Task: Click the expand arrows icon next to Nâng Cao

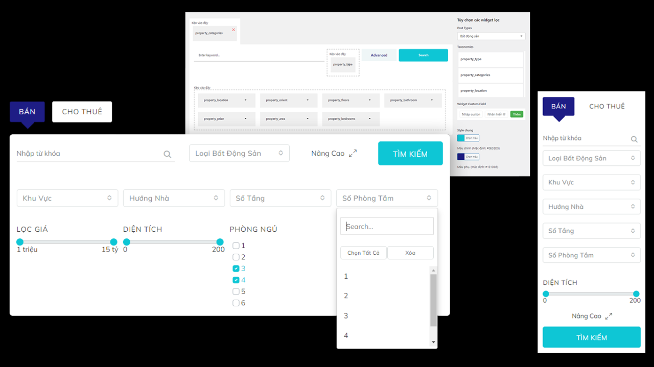Action: pyautogui.click(x=351, y=152)
